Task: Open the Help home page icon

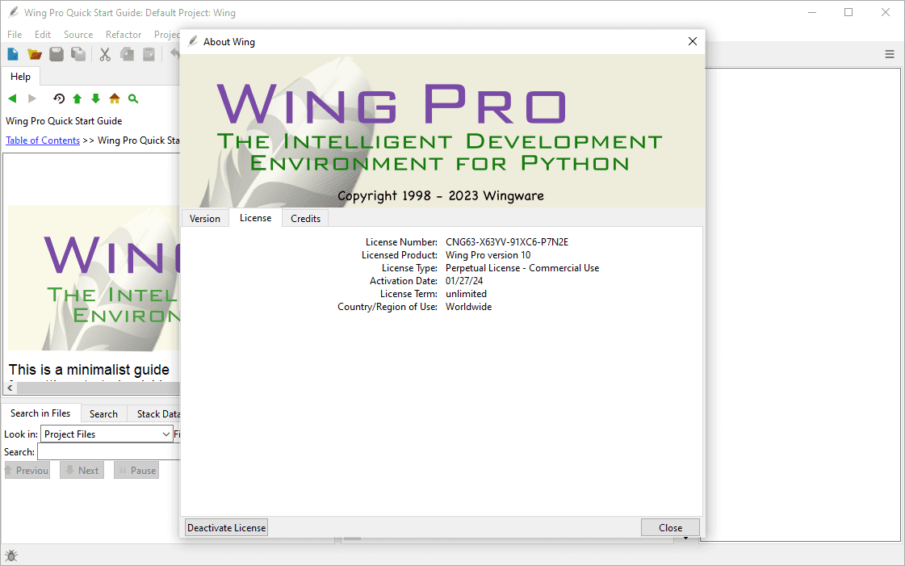Action: [x=115, y=99]
